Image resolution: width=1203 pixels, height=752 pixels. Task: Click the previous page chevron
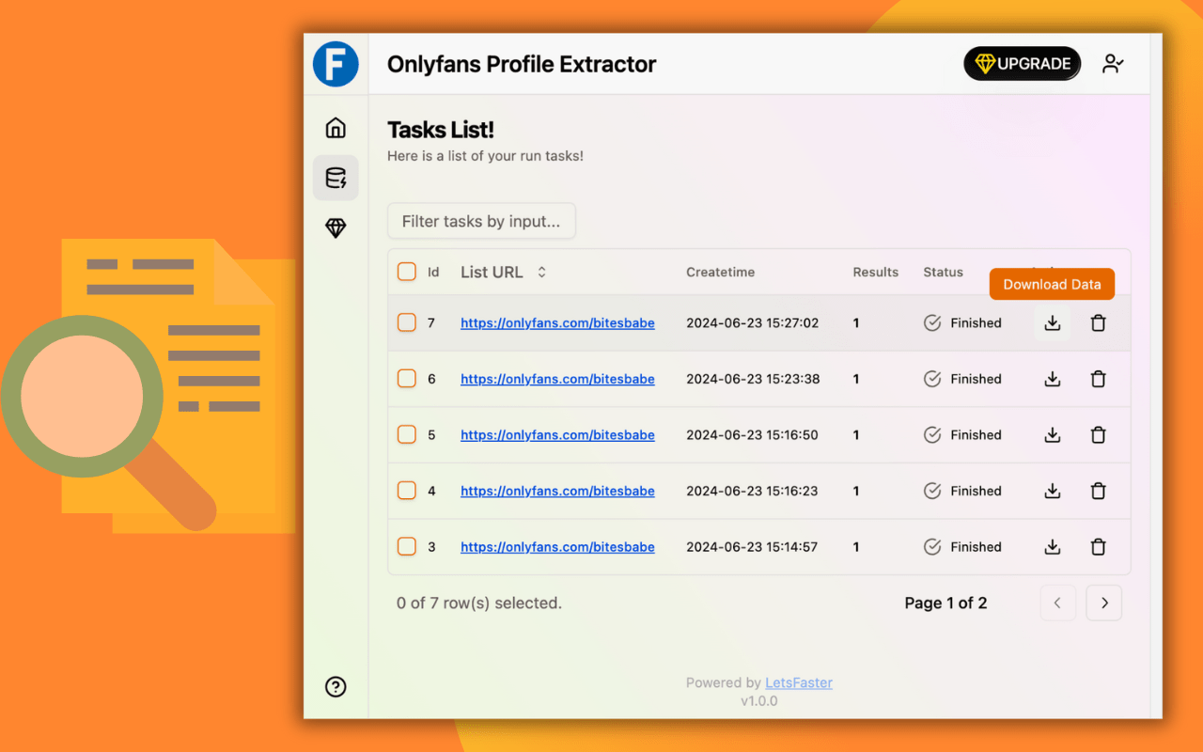(x=1057, y=603)
